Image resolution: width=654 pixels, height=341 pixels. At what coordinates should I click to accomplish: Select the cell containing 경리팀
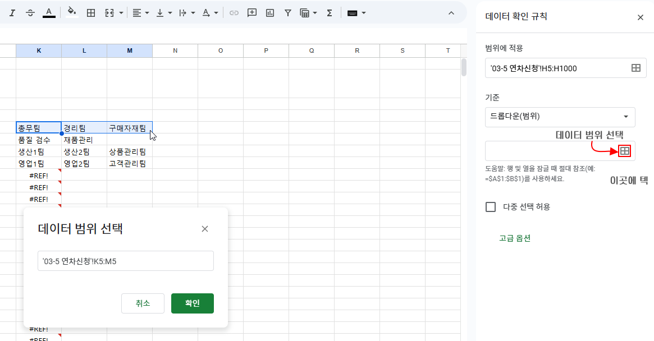tap(84, 127)
